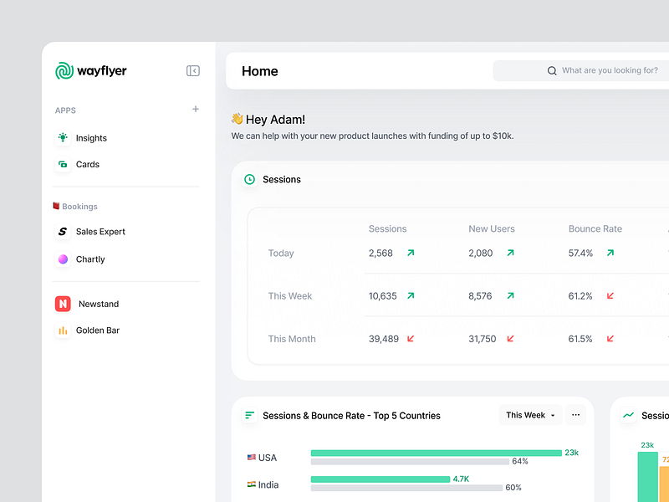Screen dimensions: 669x502
Task: Collapse the Bookings section
Action: [x=72, y=206]
